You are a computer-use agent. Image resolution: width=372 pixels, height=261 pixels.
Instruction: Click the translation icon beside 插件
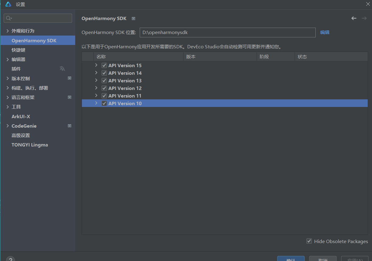click(x=62, y=69)
